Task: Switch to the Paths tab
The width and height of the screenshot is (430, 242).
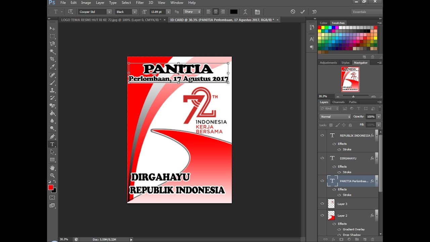Action: pos(353,102)
